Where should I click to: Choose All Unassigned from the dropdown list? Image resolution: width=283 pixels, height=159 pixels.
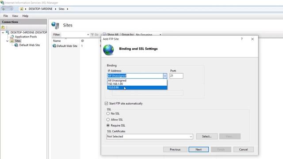pyautogui.click(x=137, y=80)
